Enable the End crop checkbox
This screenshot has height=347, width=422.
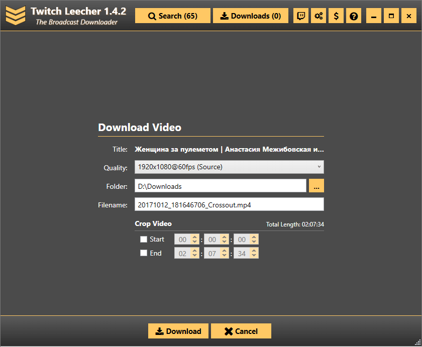click(x=144, y=253)
